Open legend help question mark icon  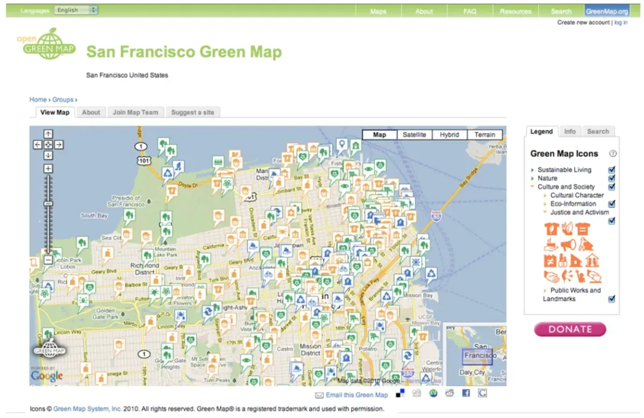pos(613,153)
